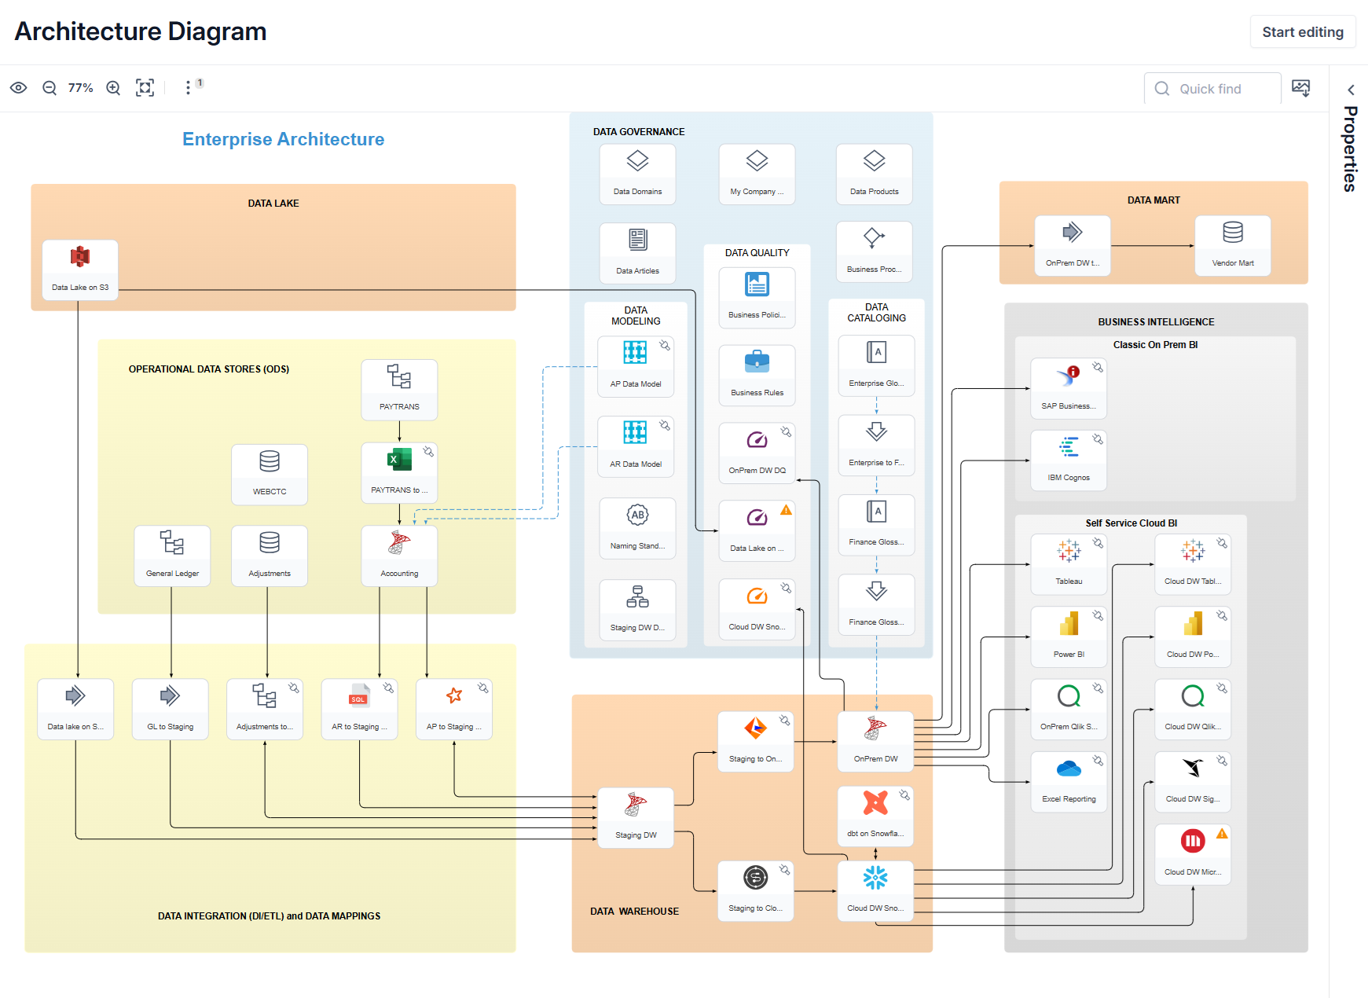The image size is (1368, 998).
Task: Select the Power BI node
Action: pos(1069,637)
